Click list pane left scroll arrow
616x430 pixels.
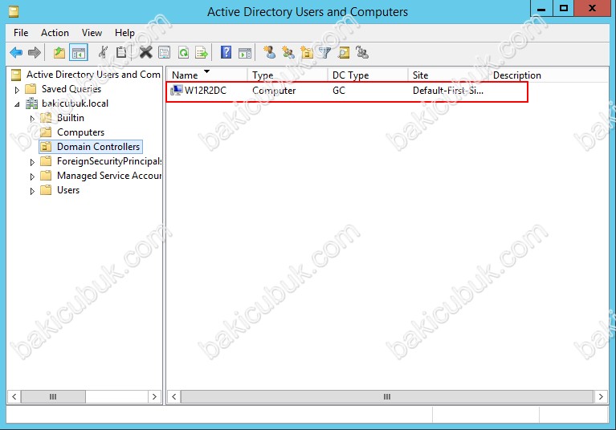(x=174, y=396)
